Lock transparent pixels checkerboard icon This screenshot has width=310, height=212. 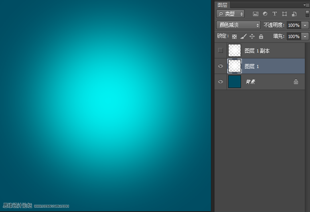[x=234, y=36]
